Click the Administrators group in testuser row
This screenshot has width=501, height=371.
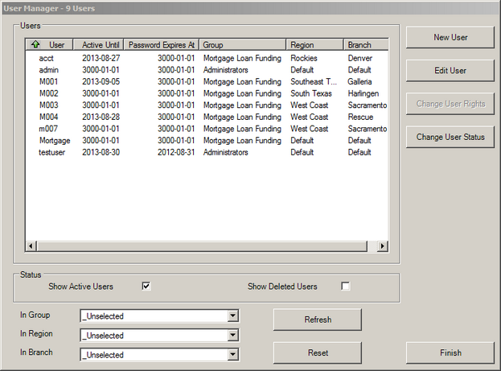tap(226, 152)
